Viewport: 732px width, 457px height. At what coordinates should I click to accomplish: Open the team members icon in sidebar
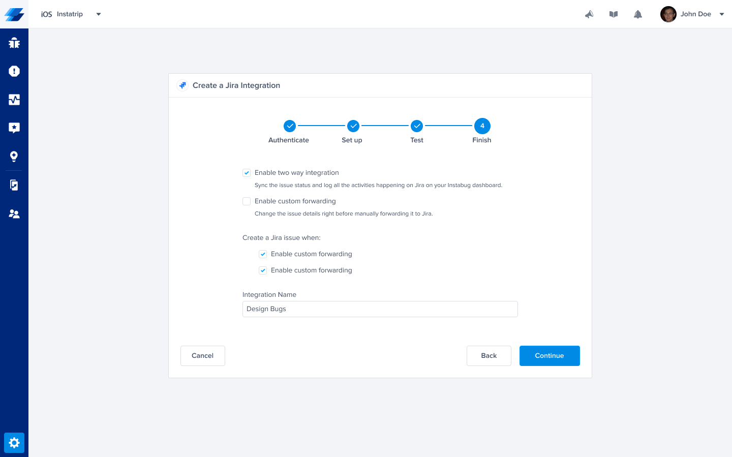pyautogui.click(x=14, y=214)
